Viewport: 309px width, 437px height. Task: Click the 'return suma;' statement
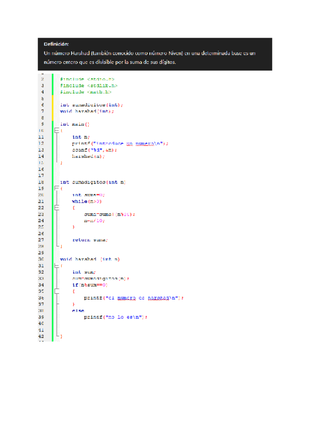coord(90,240)
